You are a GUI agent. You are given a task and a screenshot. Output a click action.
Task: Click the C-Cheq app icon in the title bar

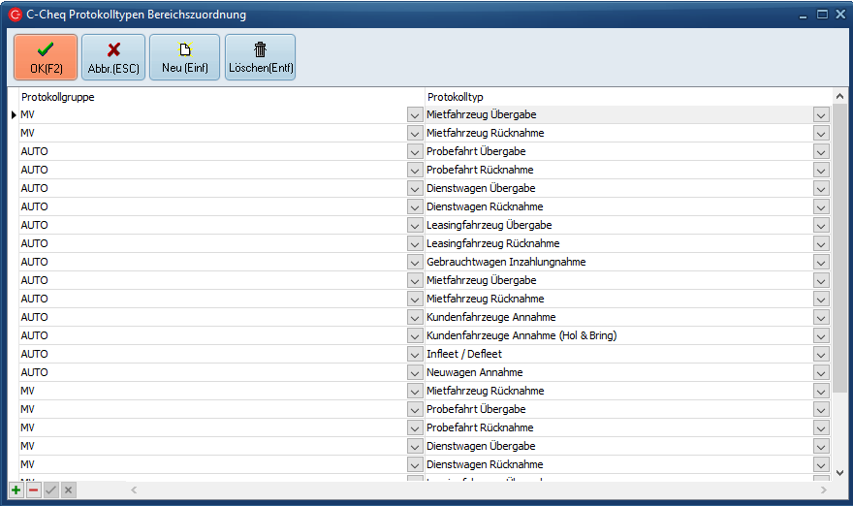click(x=15, y=15)
